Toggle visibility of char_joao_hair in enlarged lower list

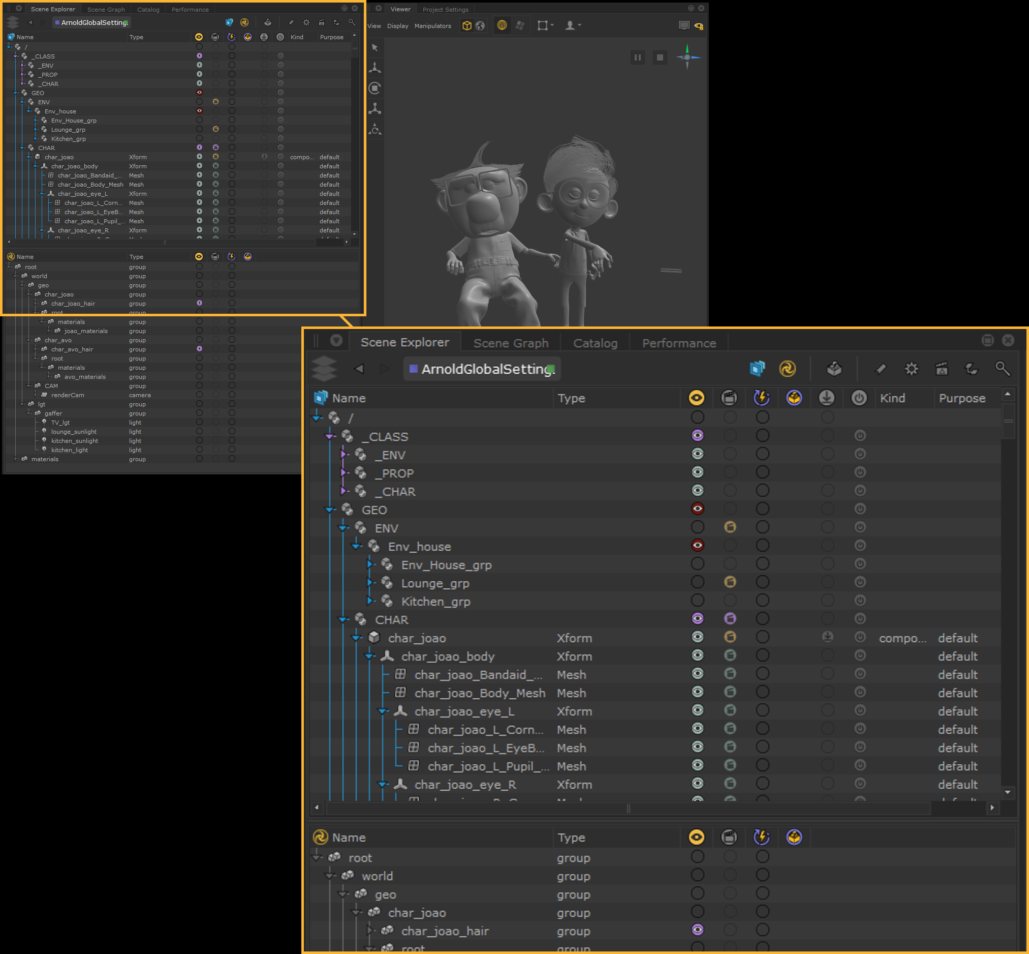(x=697, y=930)
